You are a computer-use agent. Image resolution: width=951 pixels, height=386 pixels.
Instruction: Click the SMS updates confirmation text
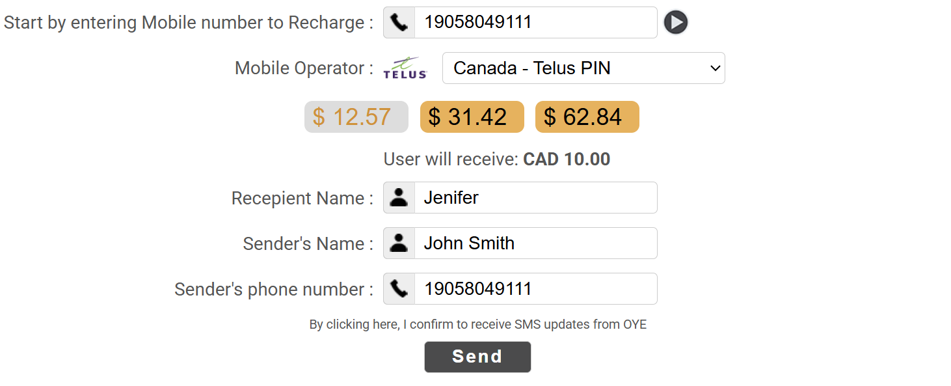point(477,324)
